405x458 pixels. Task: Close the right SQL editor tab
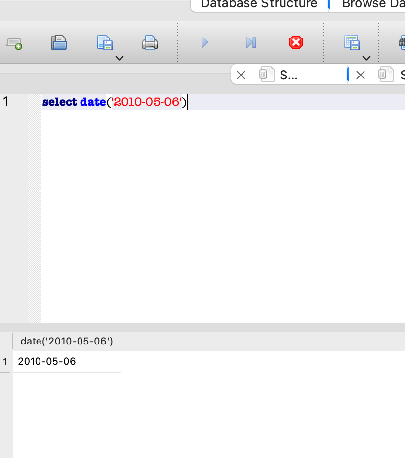[x=361, y=75]
